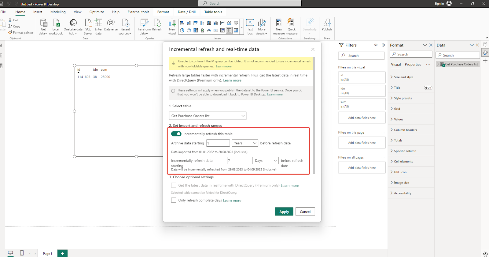Screen dimensions: 489x257
Task: Open the Insert ribbon tab
Action: point(38,12)
